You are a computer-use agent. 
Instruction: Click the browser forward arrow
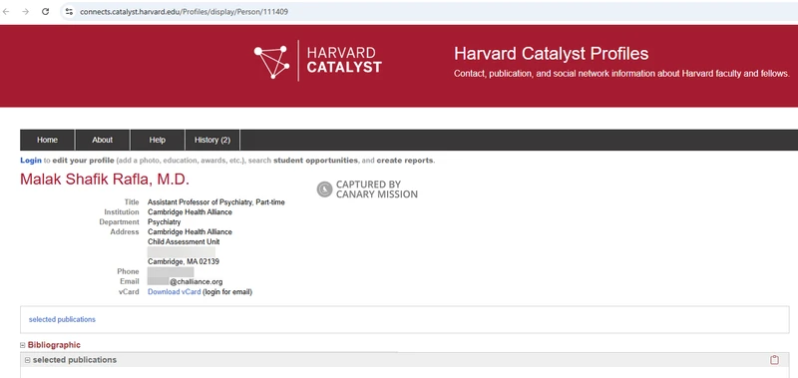pos(26,11)
